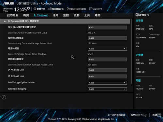163x122 pixels.
Task: Click the CPU core/cache current limit field
Action: (107, 27)
